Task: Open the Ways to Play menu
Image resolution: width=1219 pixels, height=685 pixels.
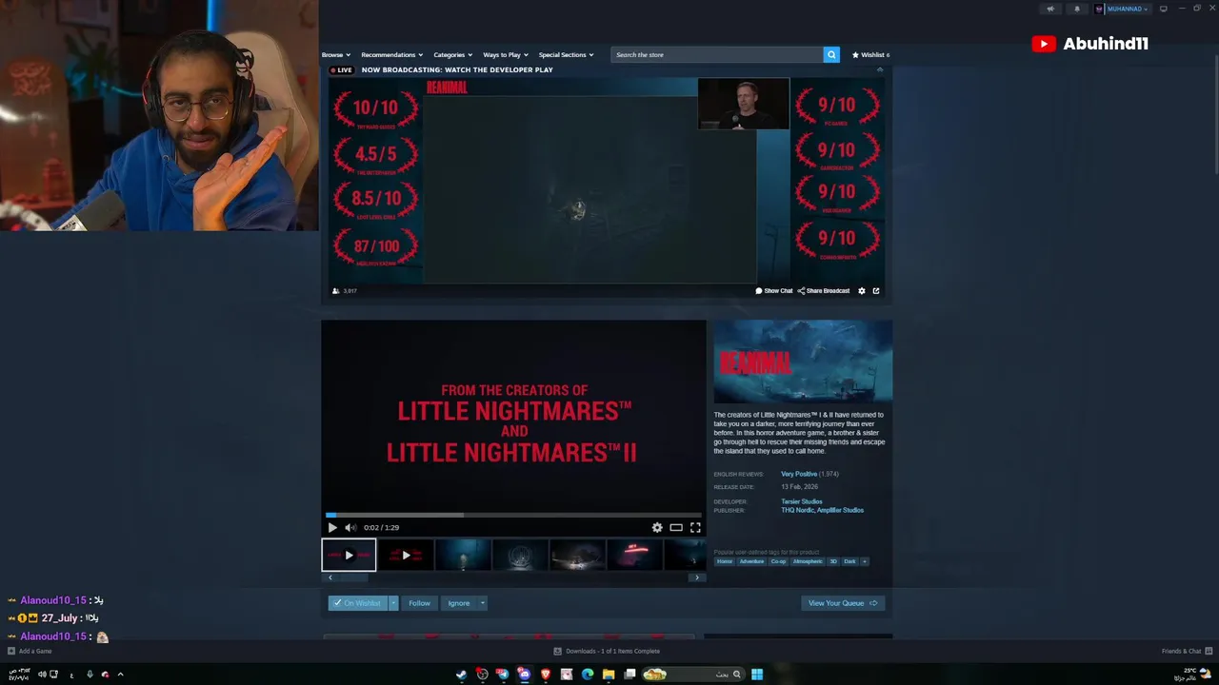Action: [x=506, y=55]
